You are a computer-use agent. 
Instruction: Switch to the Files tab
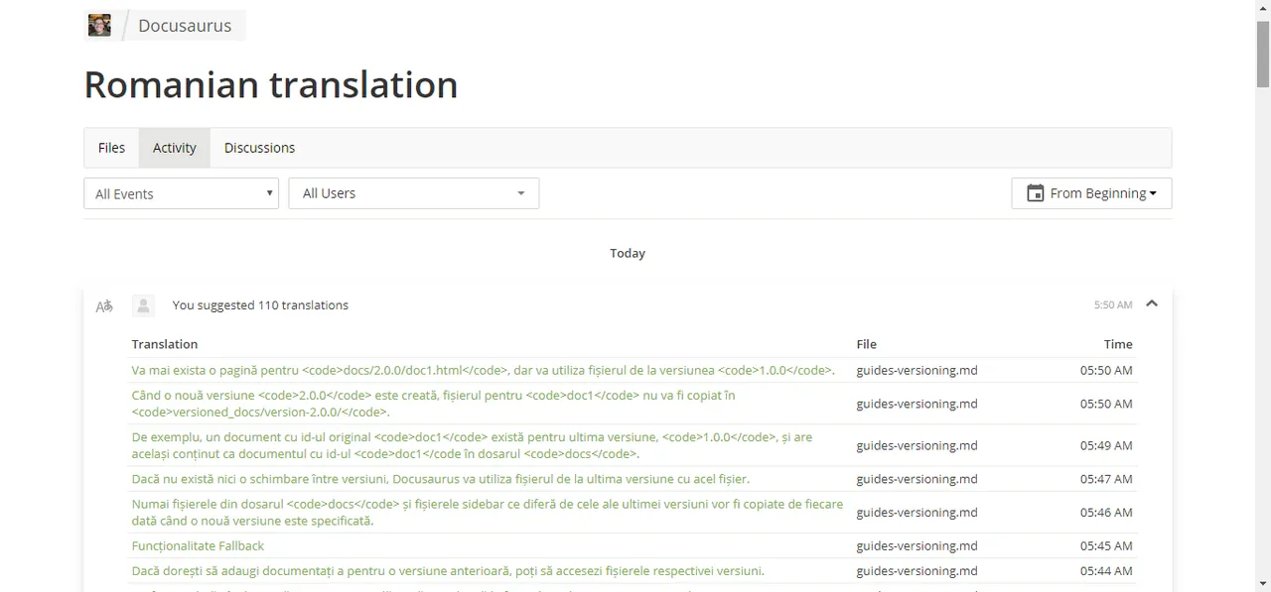(x=111, y=148)
